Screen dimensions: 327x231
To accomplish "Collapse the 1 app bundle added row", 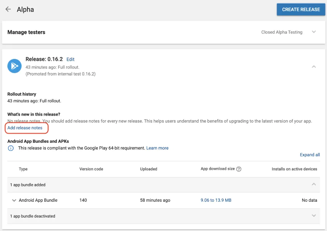I will point(314,185).
